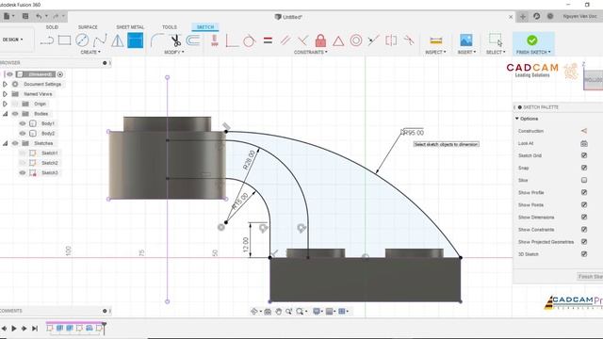
Task: Select the Rectangle sketch tool
Action: click(64, 40)
